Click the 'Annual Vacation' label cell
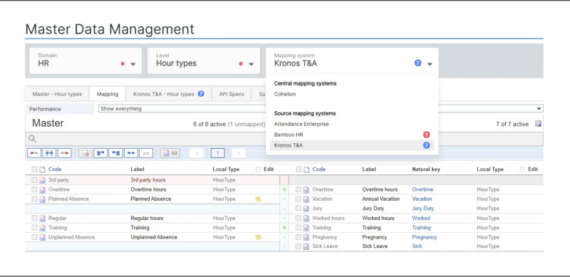Viewport: 570px width, 277px height. click(x=380, y=199)
